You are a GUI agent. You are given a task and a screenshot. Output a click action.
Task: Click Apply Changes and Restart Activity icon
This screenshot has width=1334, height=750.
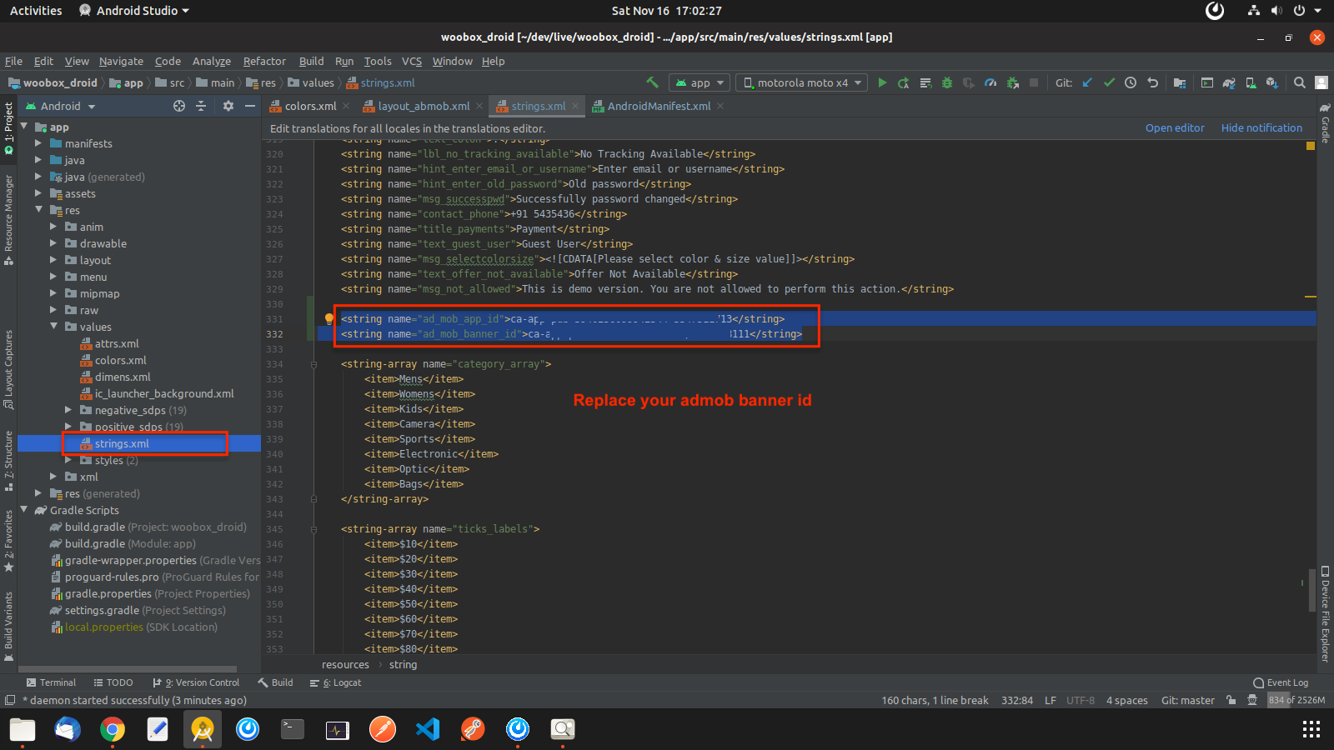pos(904,82)
